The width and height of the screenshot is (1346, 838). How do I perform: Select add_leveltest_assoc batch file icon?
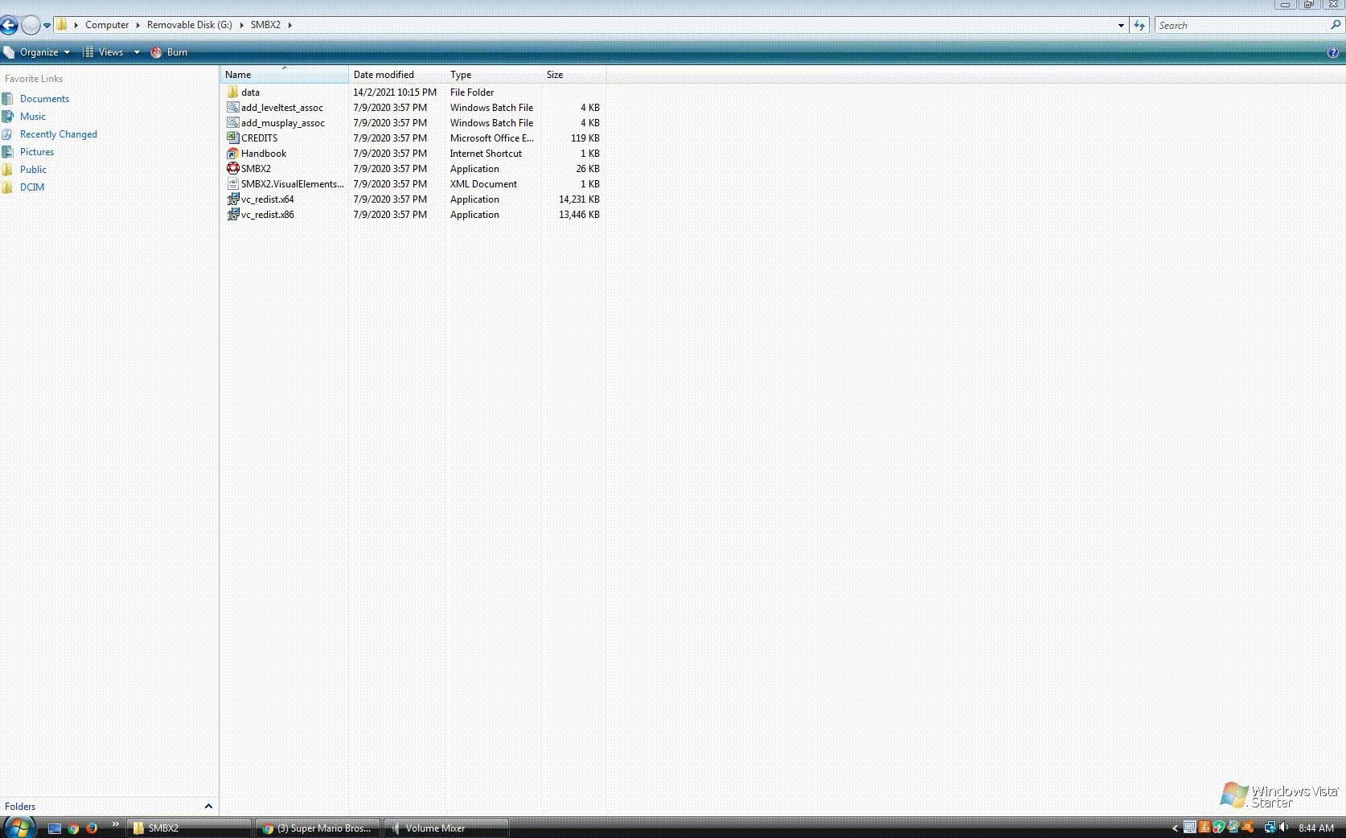pos(232,108)
